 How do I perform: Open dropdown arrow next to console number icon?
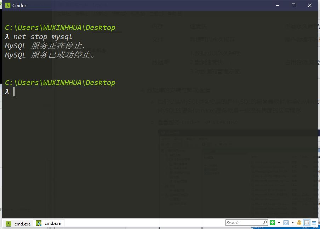point(292,223)
